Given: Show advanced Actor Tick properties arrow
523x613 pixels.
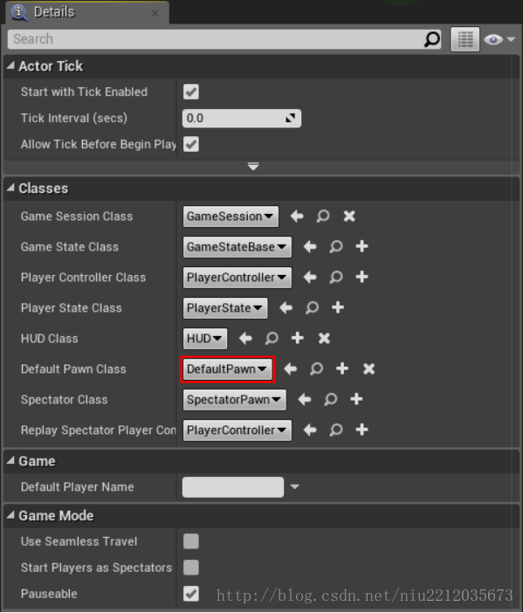Looking at the screenshot, I should [x=253, y=167].
